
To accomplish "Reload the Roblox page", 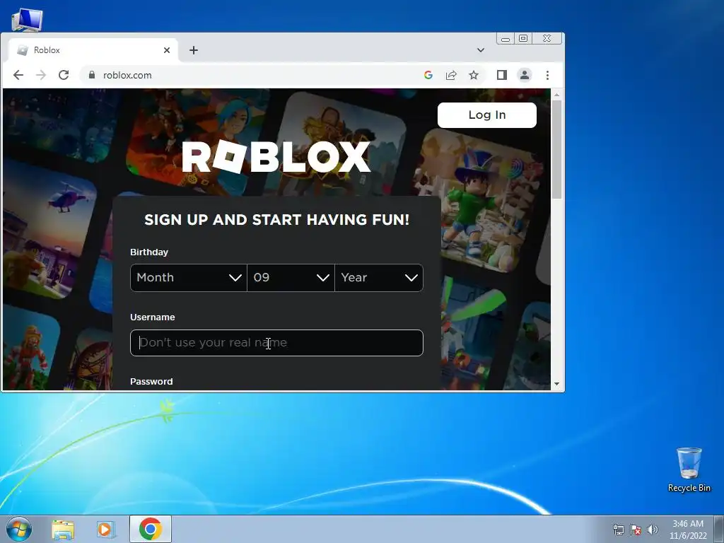I will coord(64,75).
